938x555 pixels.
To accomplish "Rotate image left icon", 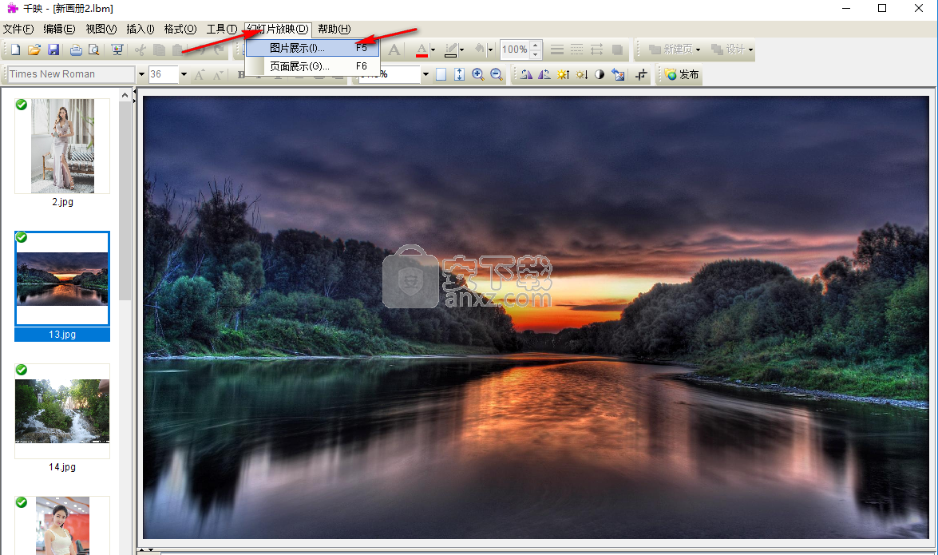I will [x=526, y=74].
